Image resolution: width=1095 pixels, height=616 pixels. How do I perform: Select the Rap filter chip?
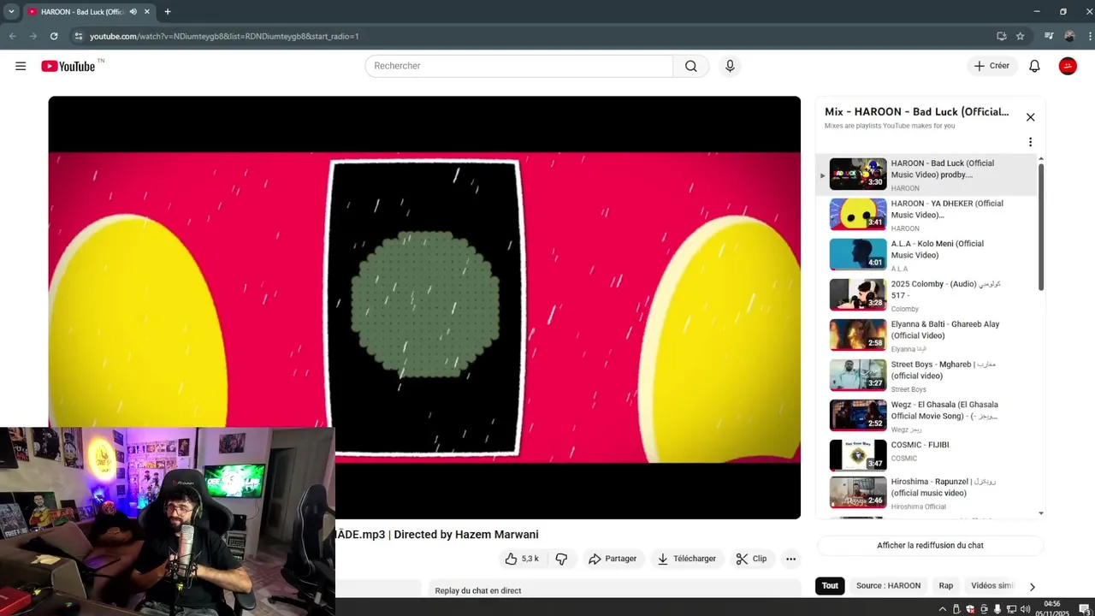click(945, 586)
